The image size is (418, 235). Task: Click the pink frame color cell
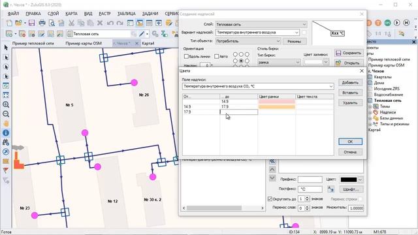(277, 102)
